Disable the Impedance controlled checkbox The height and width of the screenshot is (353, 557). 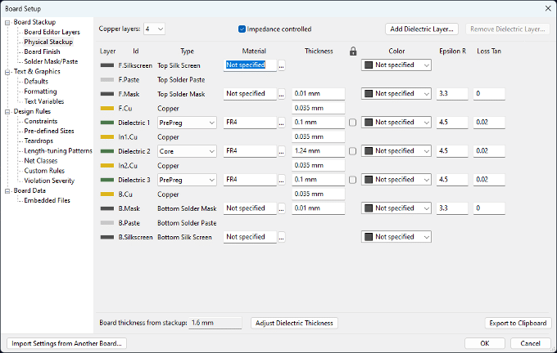pos(242,29)
